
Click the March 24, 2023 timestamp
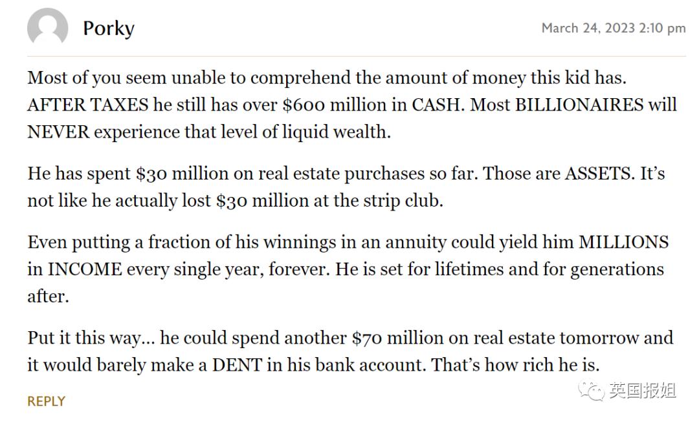[613, 28]
